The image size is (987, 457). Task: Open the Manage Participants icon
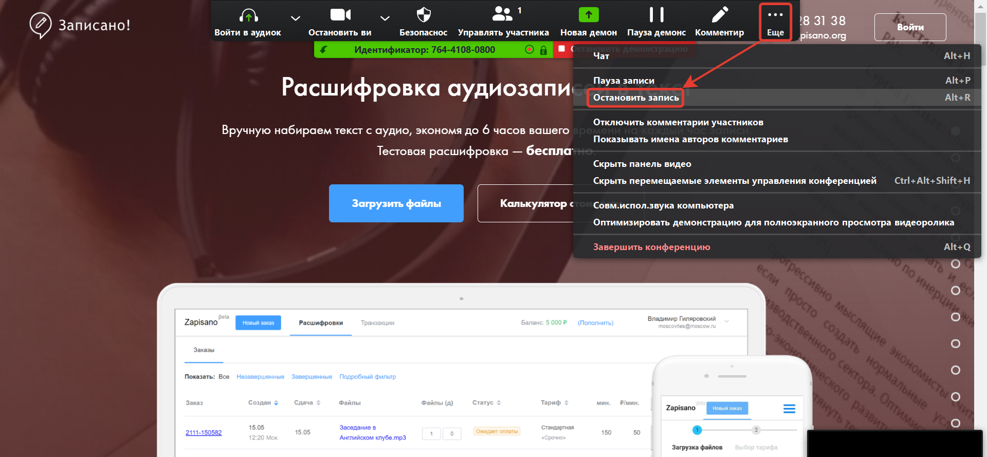click(x=503, y=14)
